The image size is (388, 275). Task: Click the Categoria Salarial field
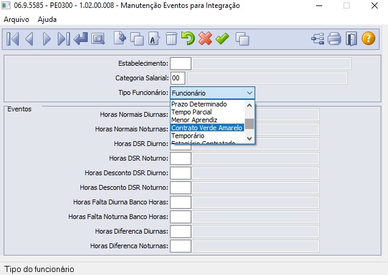(x=178, y=78)
